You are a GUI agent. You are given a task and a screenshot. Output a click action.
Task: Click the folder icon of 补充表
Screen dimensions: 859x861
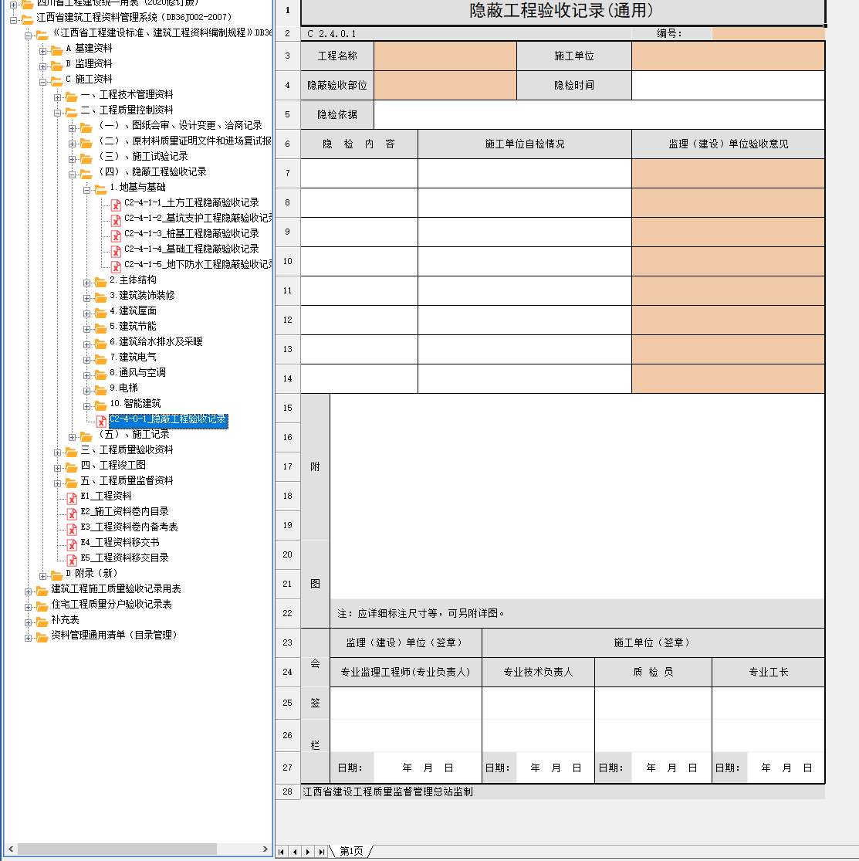[x=42, y=622]
